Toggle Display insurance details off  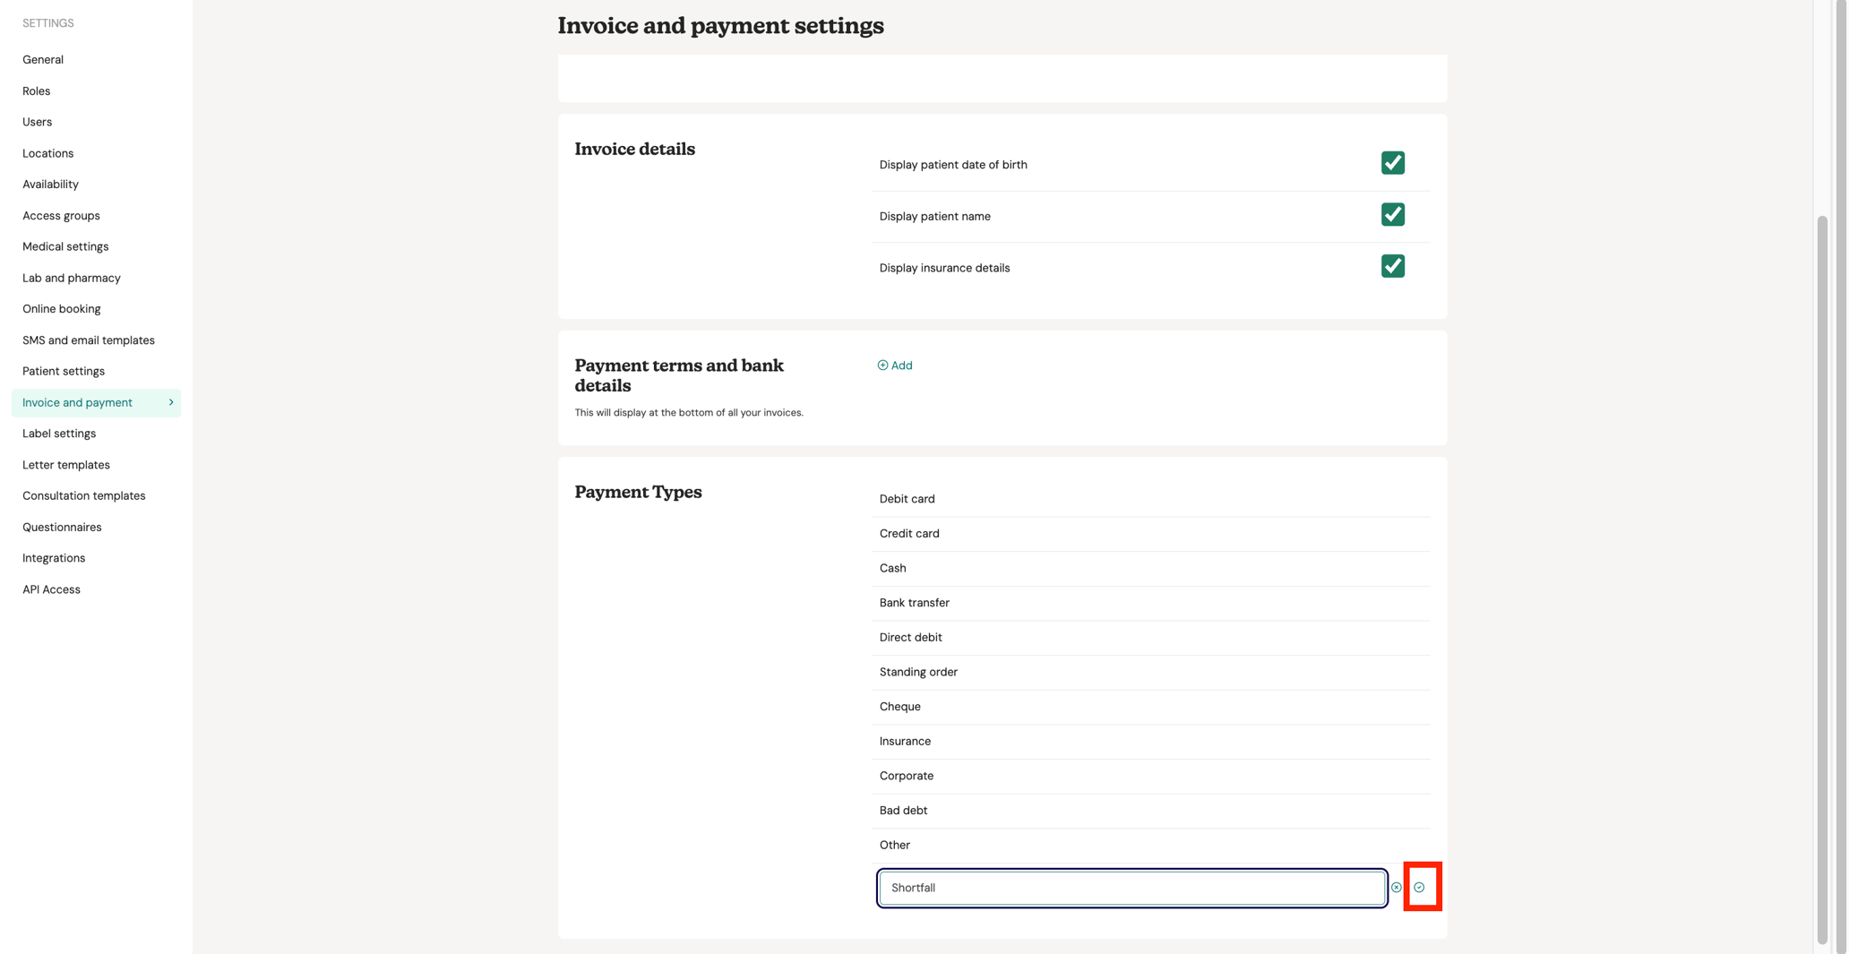pos(1393,266)
